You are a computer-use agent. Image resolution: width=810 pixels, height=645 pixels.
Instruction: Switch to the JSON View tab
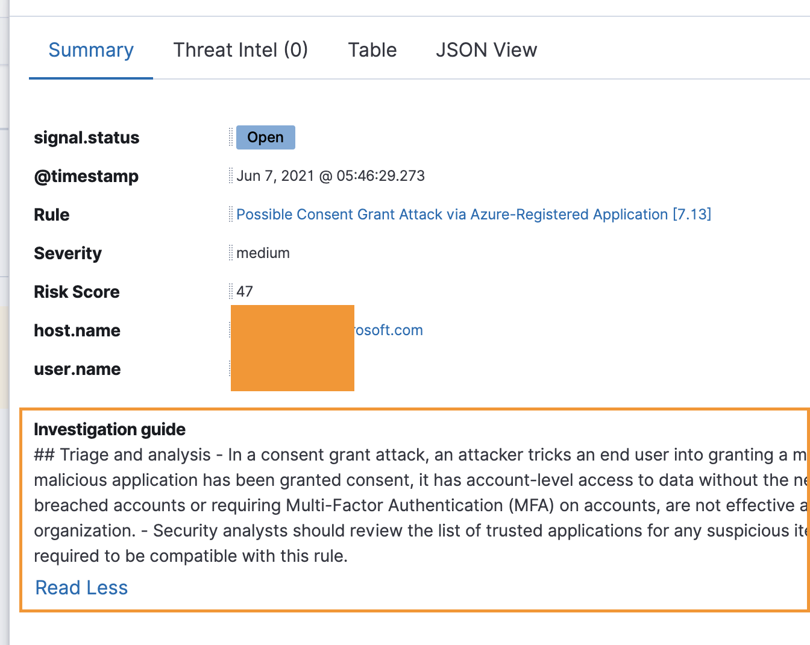tap(486, 50)
